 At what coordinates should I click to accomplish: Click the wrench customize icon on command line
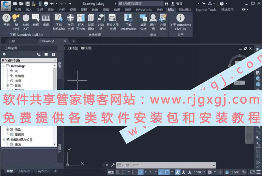tap(113, 165)
